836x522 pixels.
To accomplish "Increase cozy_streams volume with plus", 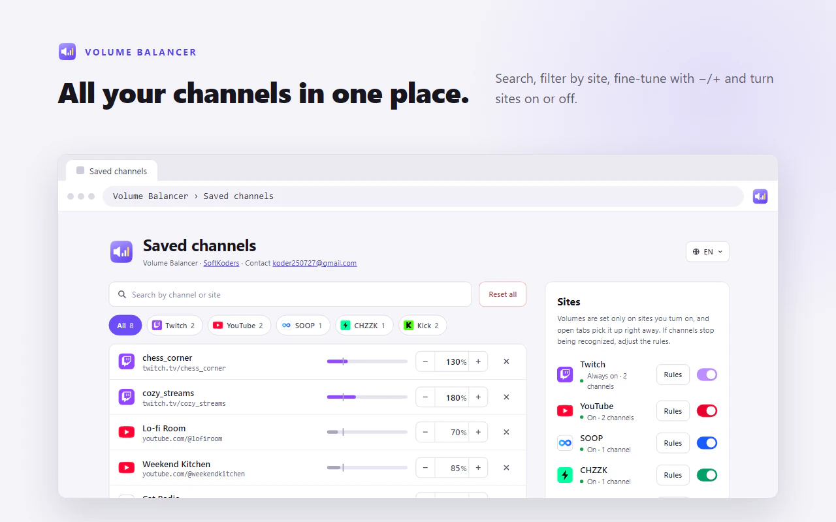I will coord(478,397).
